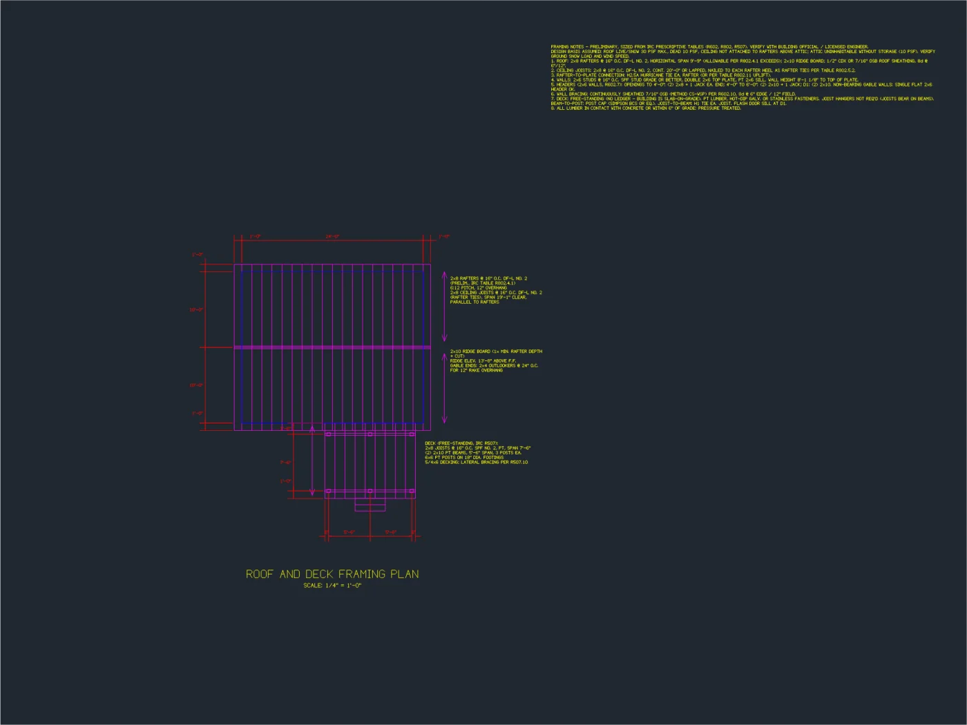Image resolution: width=967 pixels, height=725 pixels.
Task: Pick the 2x8 RAFTERS @ 16" O.C. note line
Action: (488, 278)
